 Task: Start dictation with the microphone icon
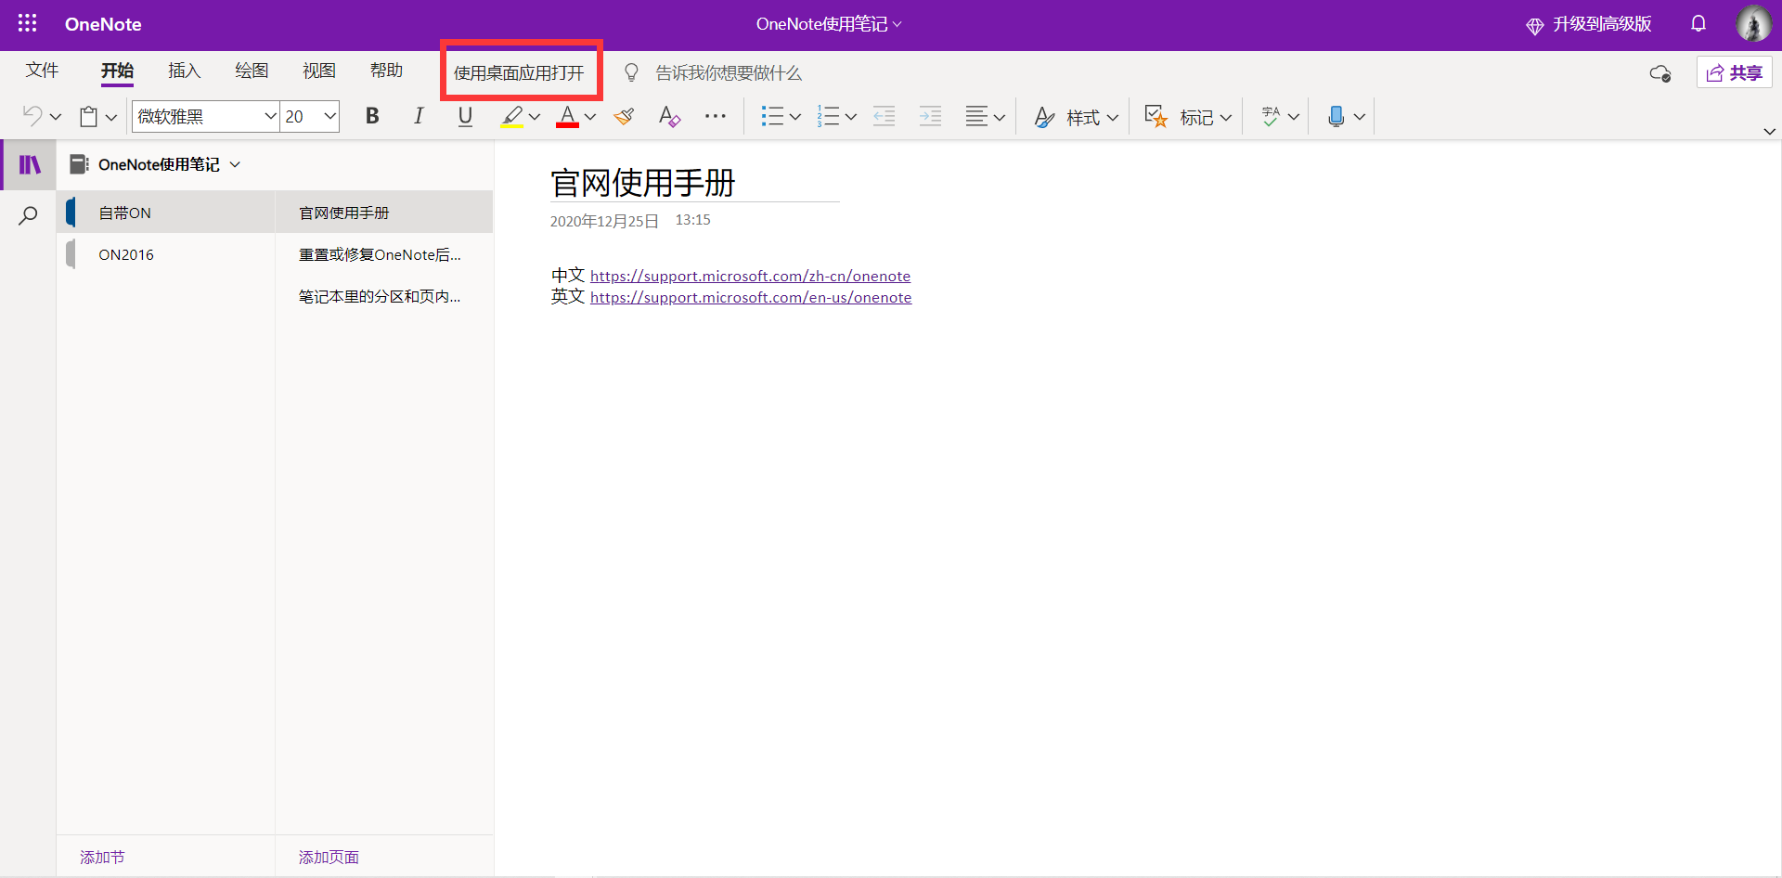point(1336,116)
